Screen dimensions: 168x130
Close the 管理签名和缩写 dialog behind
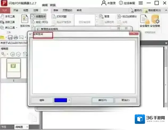coord(126,28)
